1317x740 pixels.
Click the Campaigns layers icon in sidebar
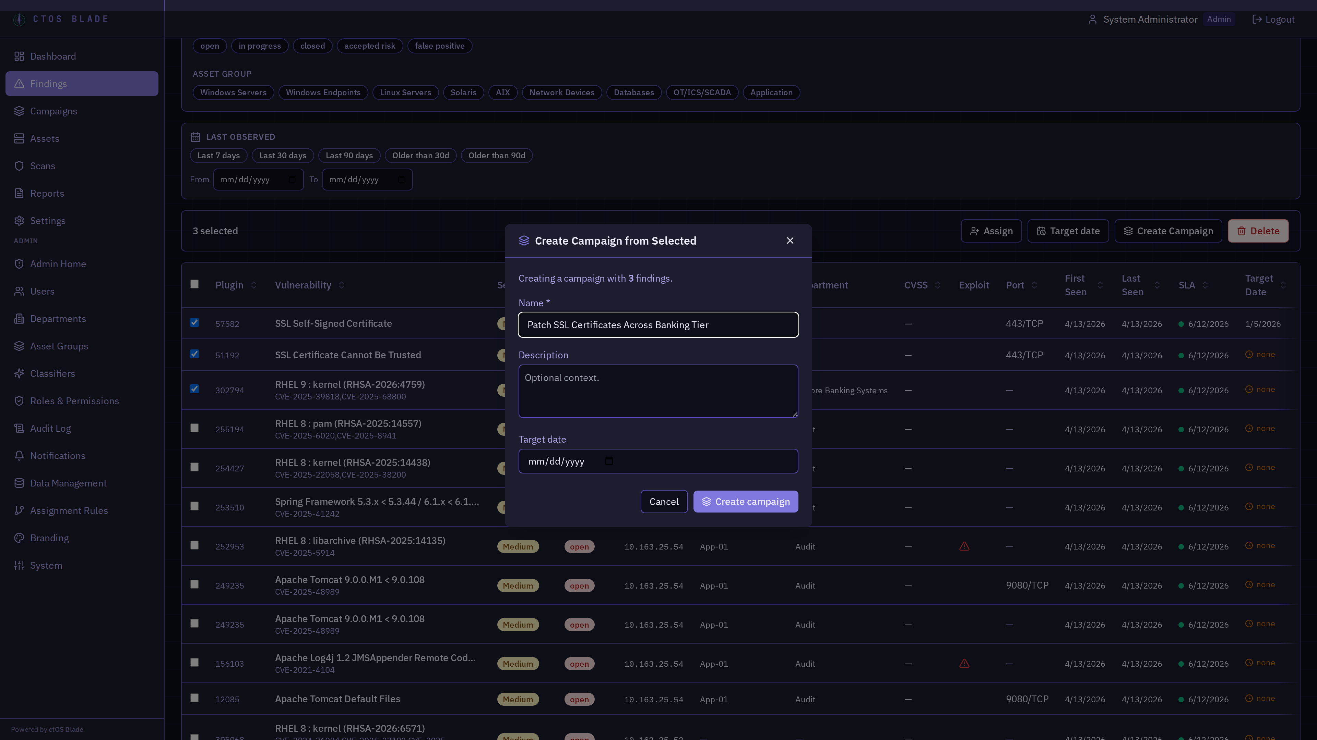[x=19, y=111]
